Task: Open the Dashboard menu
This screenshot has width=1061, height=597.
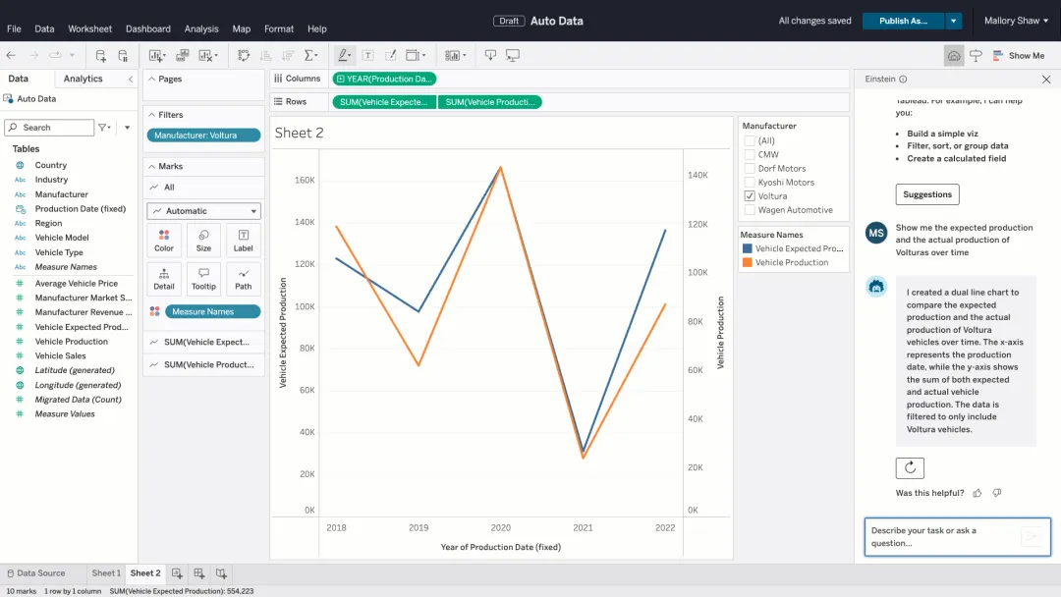Action: click(148, 29)
